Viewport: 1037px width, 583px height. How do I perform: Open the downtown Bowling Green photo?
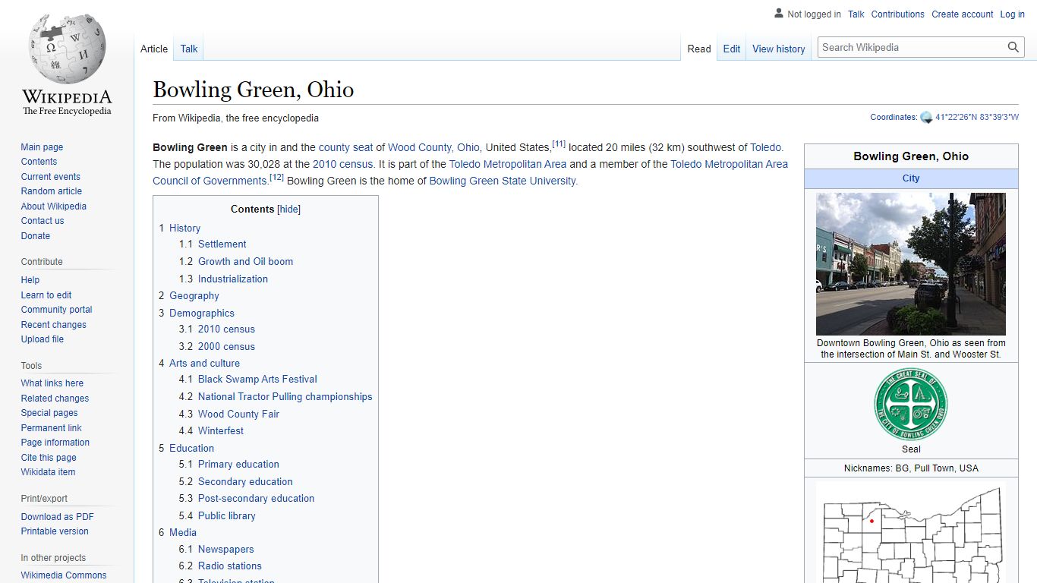coord(911,264)
